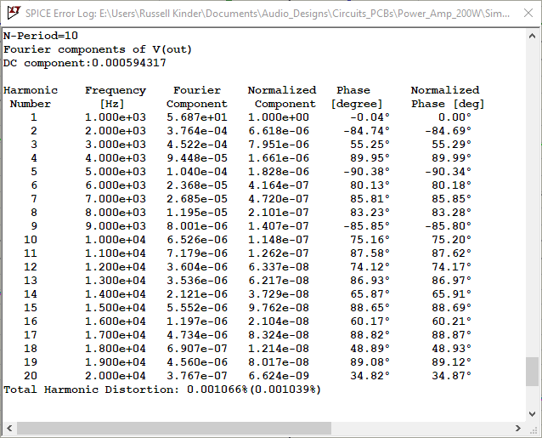Screen dimensions: 542x438
Task: Click the horizontal scrollbar left arrow
Action: 9,429
